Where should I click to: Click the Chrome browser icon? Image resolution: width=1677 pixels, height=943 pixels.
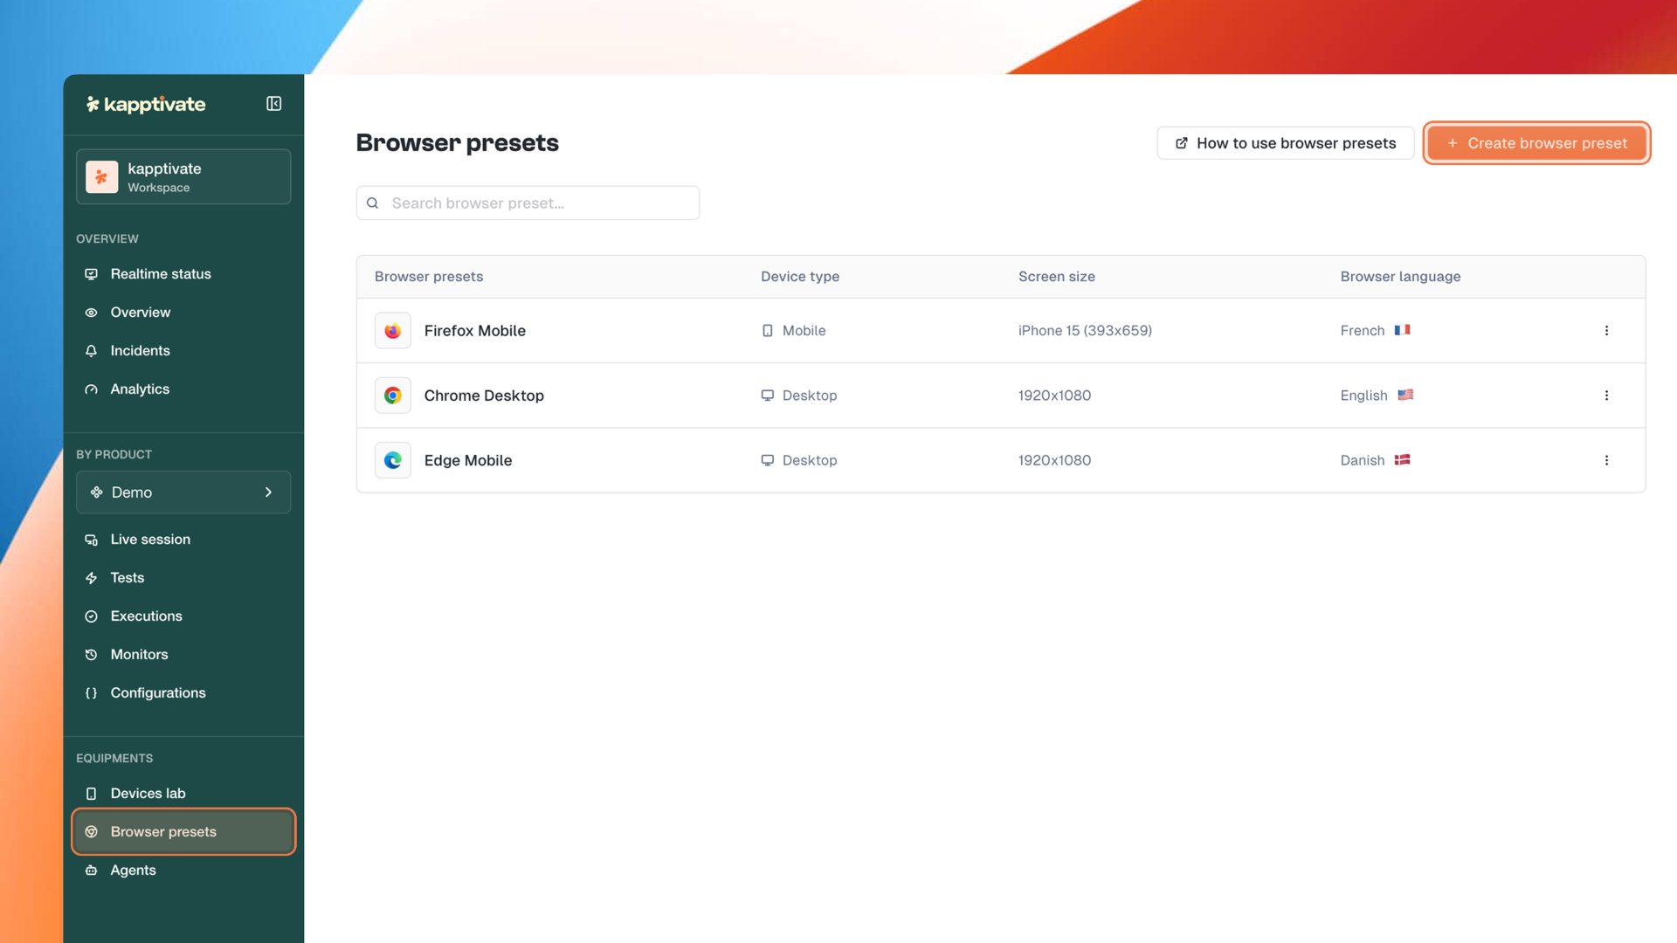393,396
